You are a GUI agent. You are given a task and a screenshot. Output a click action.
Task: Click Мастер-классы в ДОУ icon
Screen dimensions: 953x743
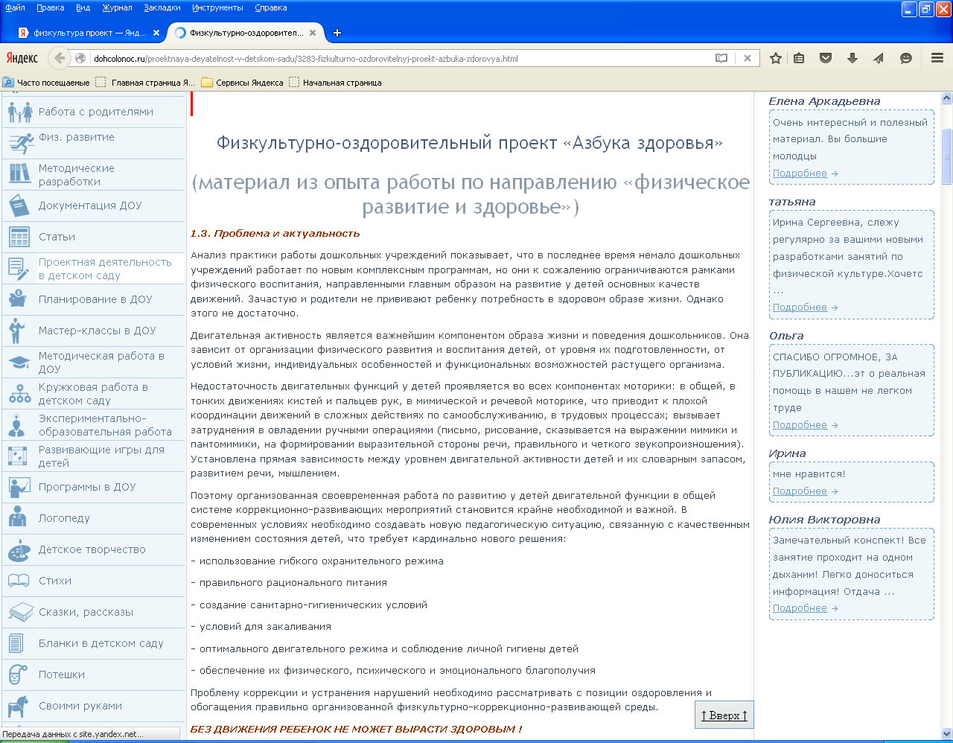(16, 331)
